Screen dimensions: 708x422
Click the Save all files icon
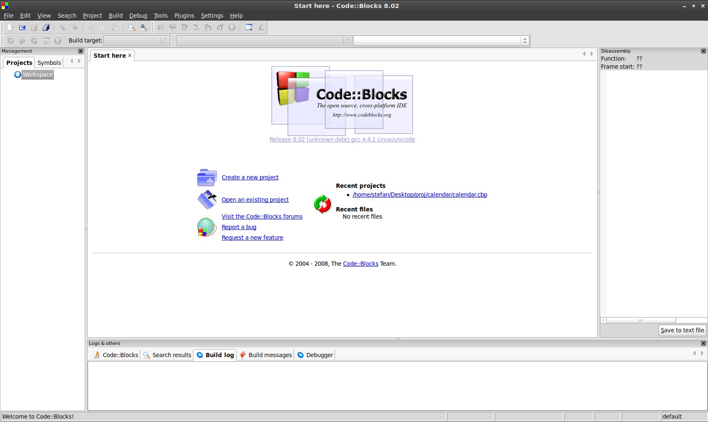[46, 28]
